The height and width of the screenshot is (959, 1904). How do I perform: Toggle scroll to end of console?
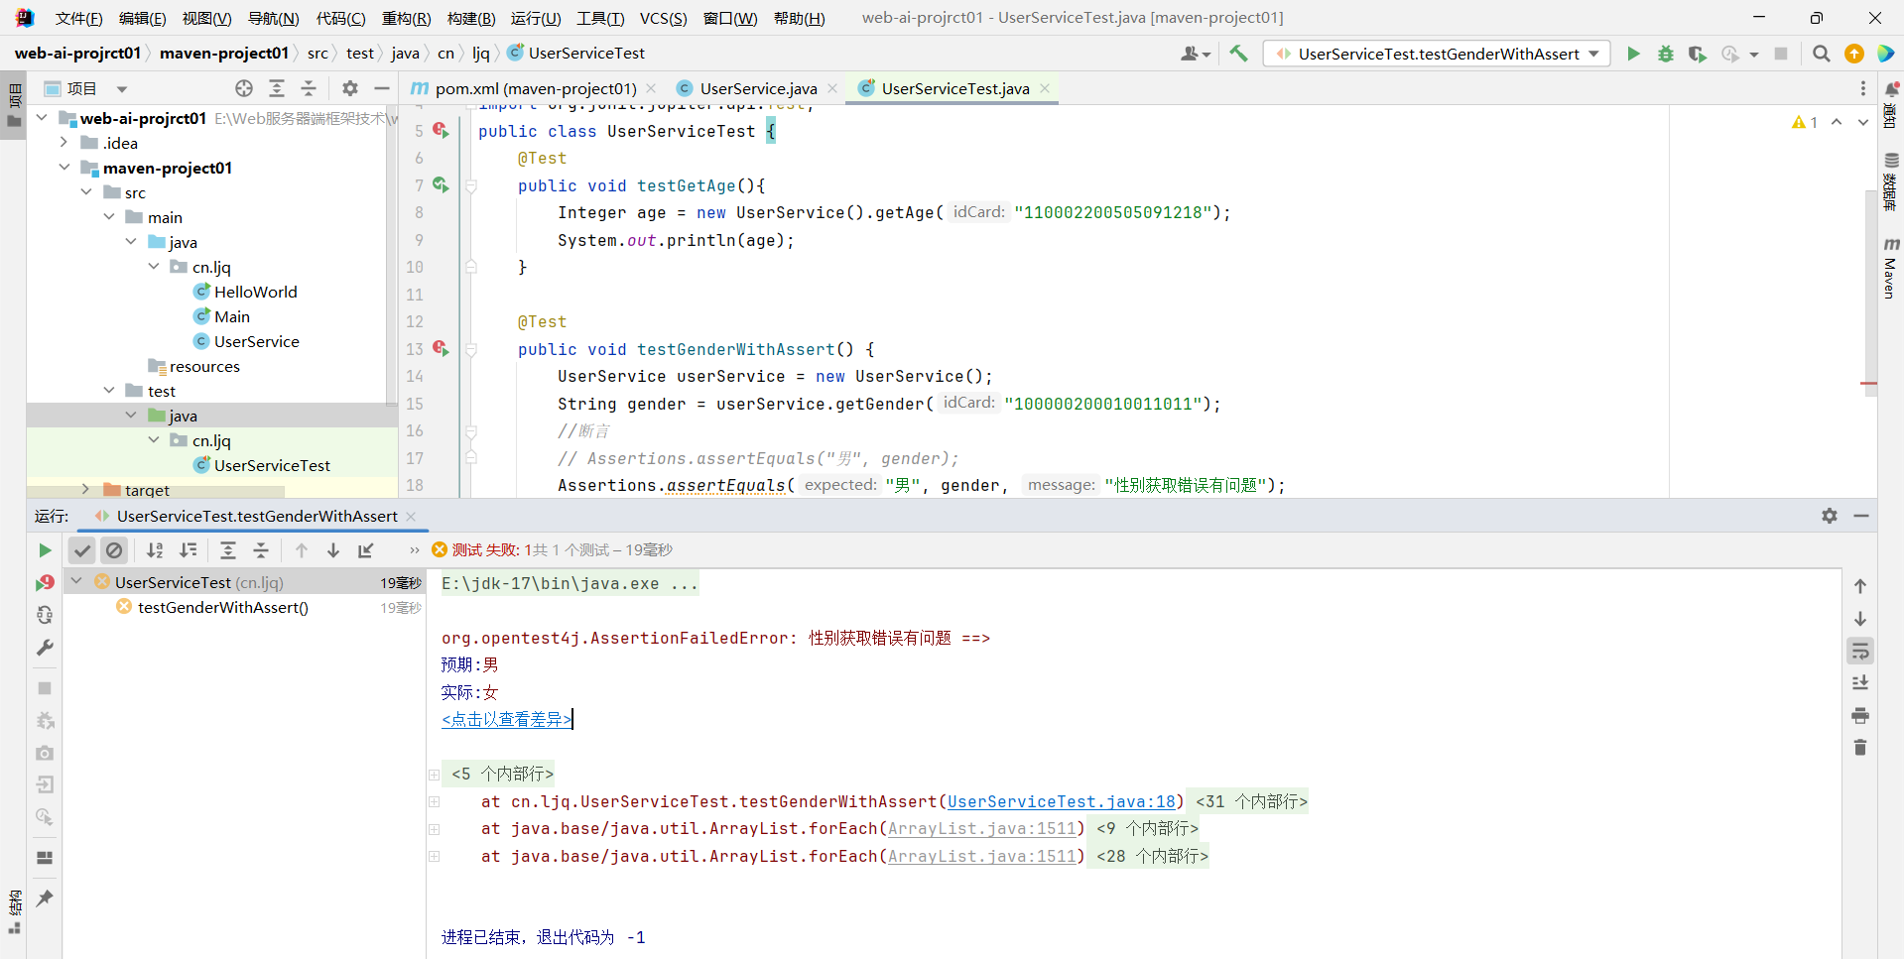click(x=1860, y=682)
